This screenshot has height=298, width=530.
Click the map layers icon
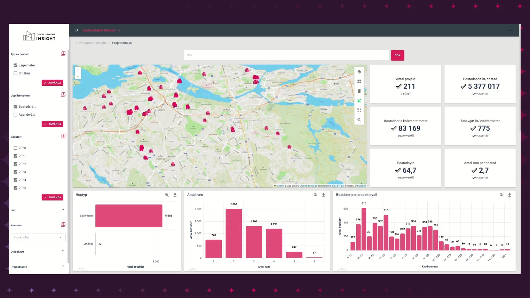(359, 72)
